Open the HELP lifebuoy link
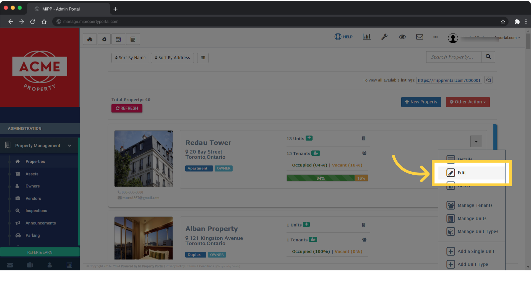 343,37
